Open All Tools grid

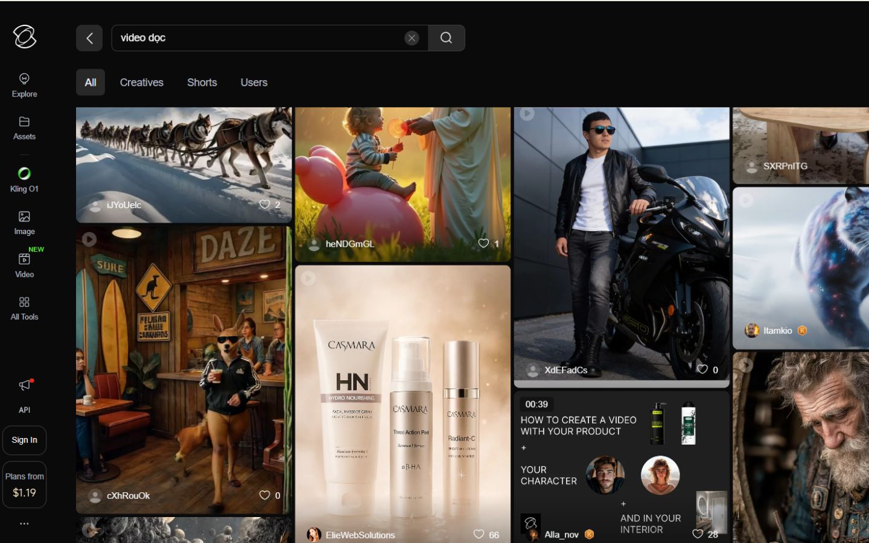tap(24, 308)
